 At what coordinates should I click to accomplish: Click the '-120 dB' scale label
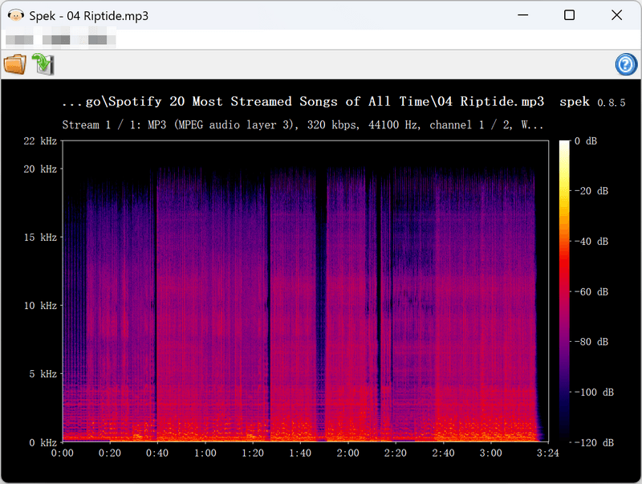coord(594,442)
